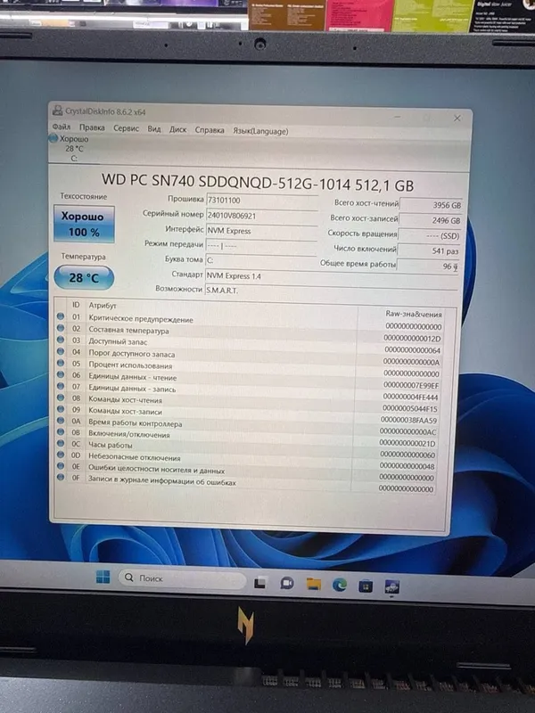
Task: Open the Язык(Language) menu
Action: tap(260, 131)
